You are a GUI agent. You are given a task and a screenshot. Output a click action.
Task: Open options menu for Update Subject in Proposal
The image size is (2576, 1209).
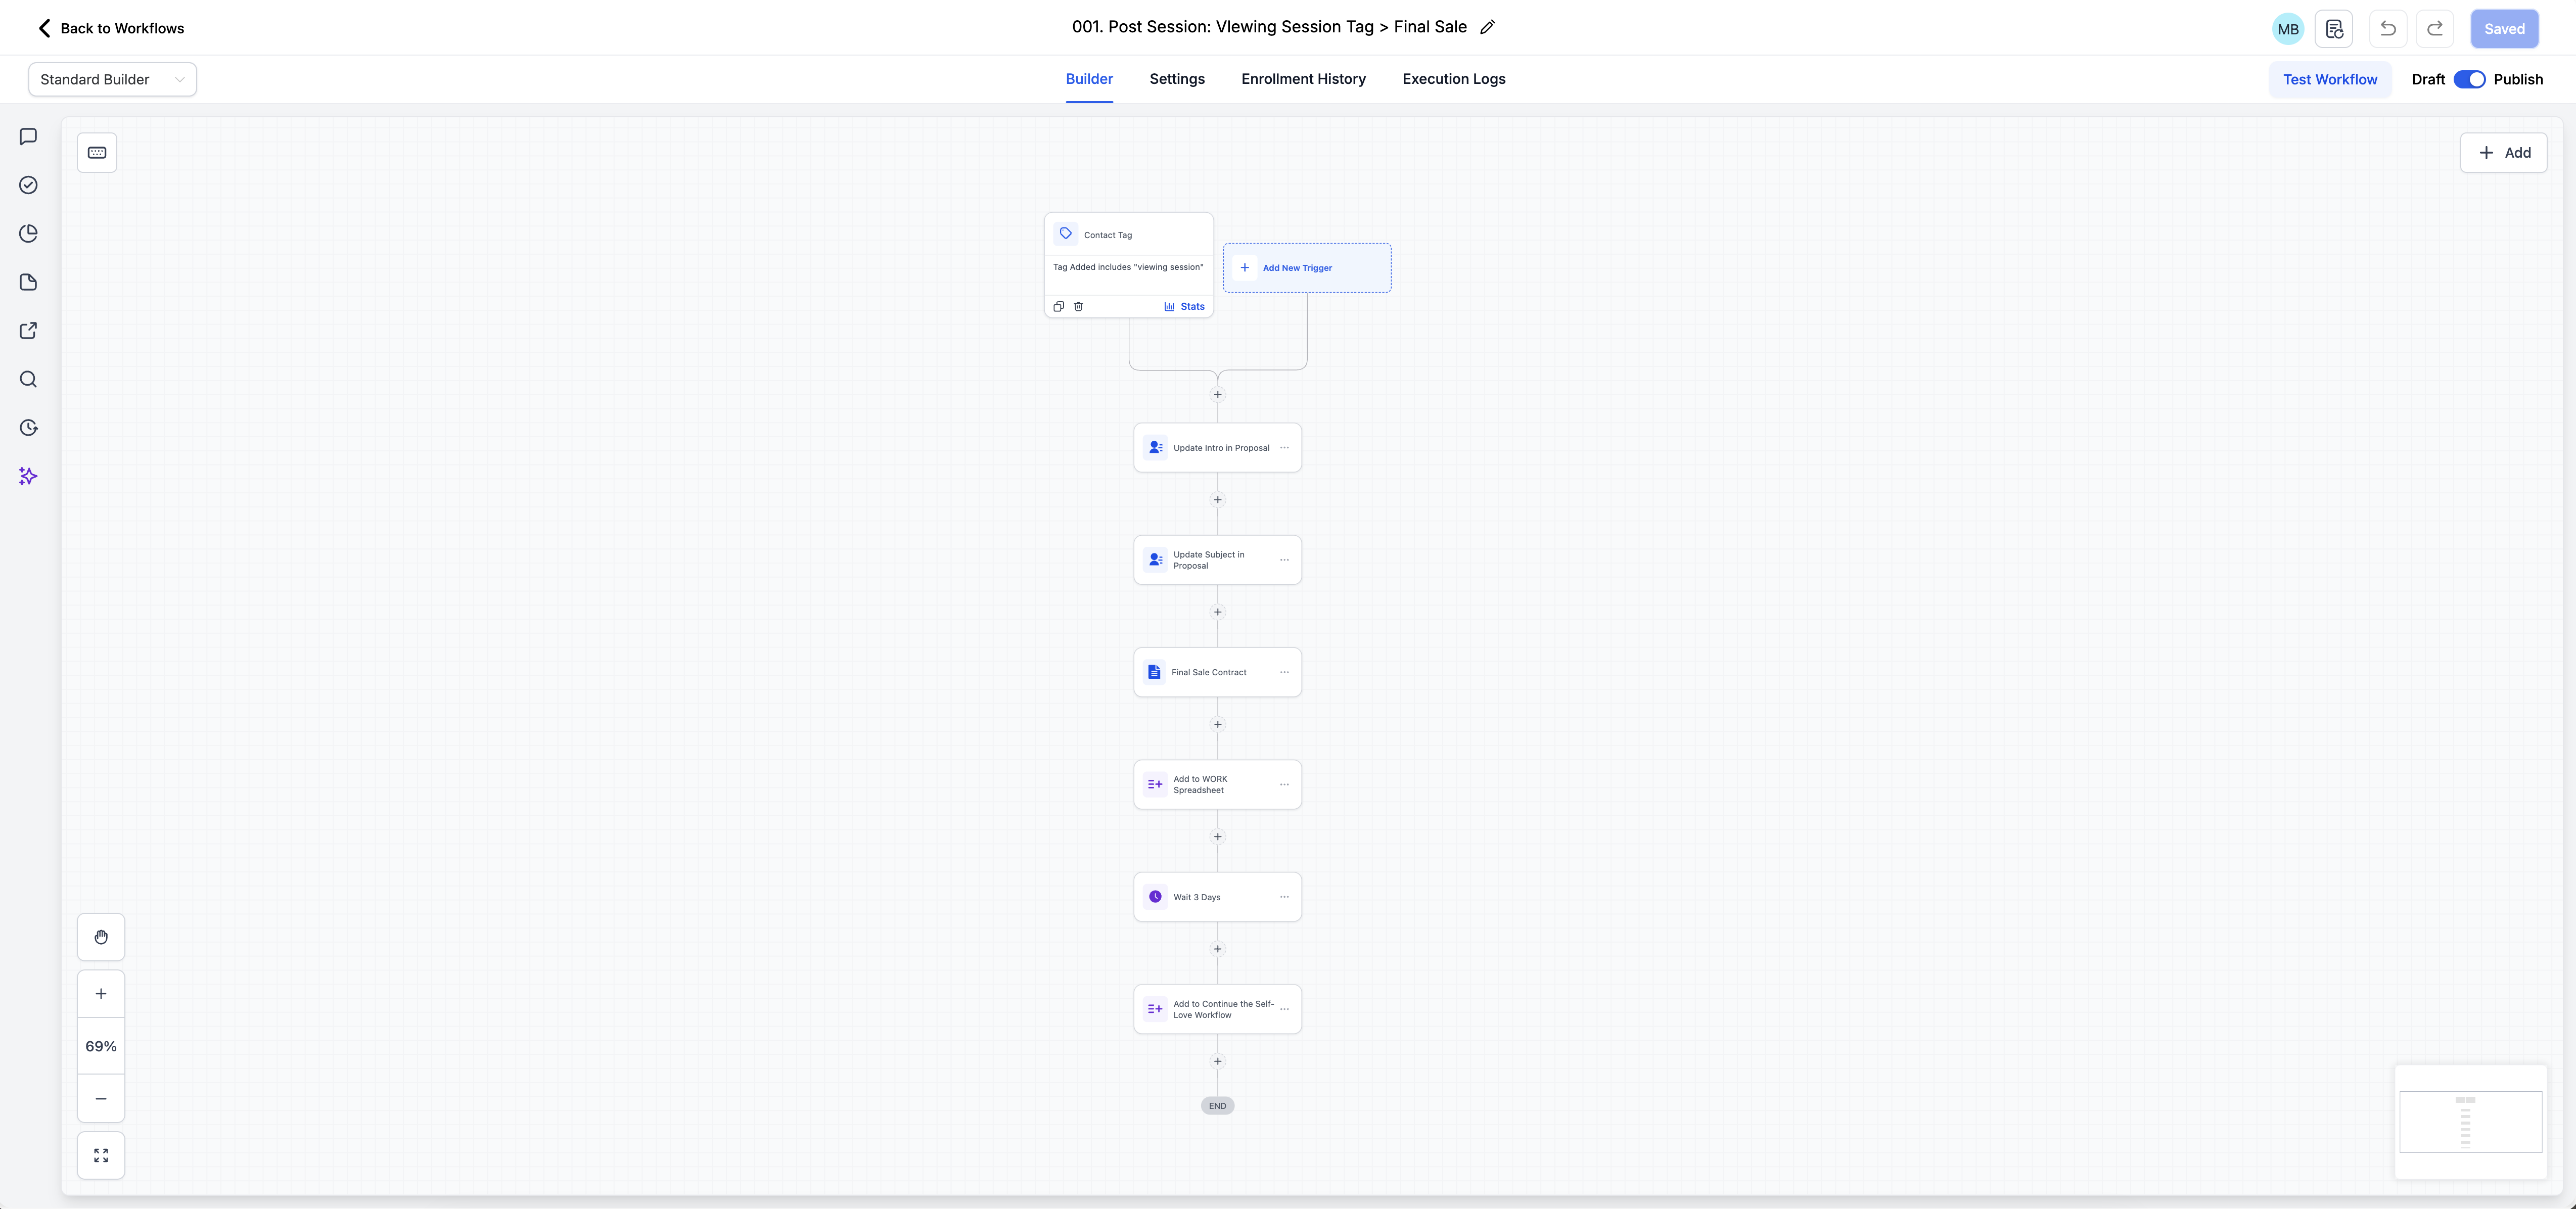[x=1284, y=560]
